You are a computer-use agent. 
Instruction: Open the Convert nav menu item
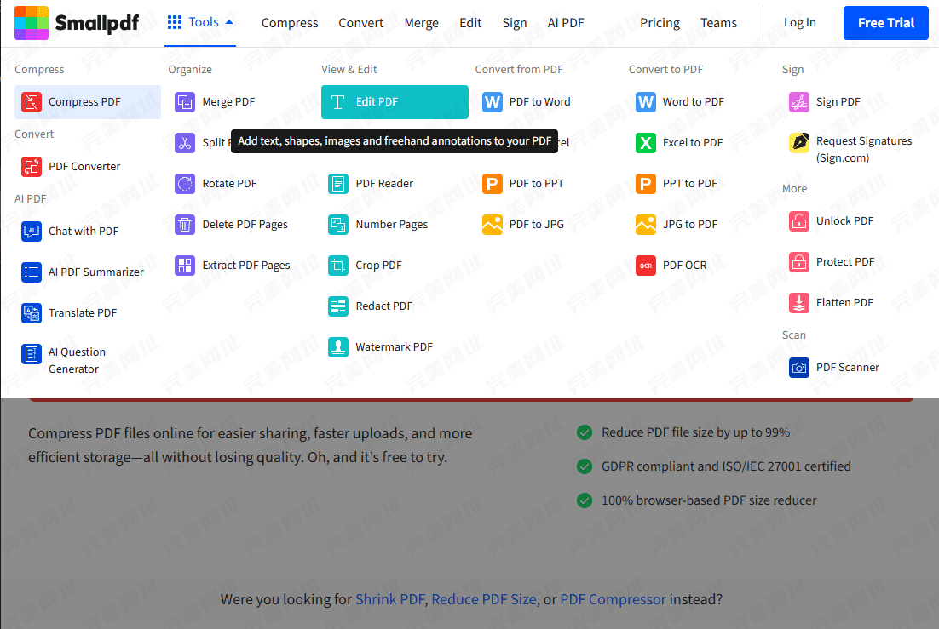click(x=360, y=23)
